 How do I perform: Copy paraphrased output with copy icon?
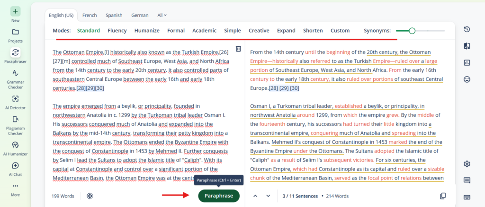tap(443, 196)
